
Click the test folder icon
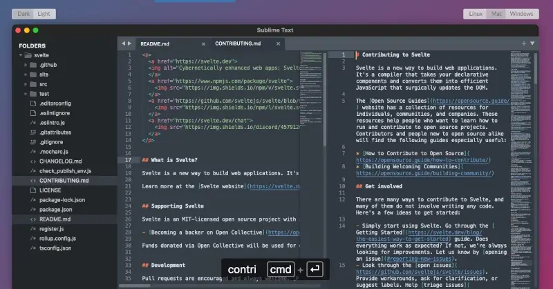[x=32, y=93]
